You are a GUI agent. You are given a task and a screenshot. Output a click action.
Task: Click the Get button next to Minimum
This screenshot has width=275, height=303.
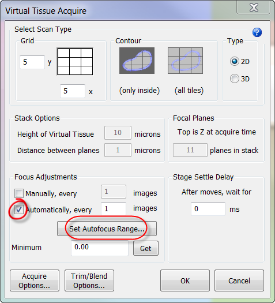pyautogui.click(x=146, y=248)
